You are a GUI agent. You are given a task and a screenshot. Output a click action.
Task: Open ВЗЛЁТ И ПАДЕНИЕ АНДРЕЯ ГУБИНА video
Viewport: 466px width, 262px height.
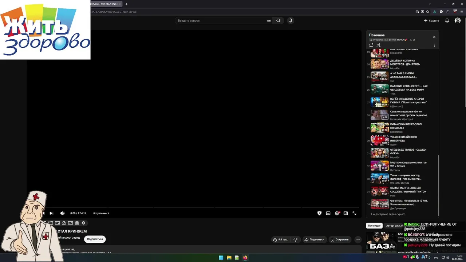click(402, 102)
